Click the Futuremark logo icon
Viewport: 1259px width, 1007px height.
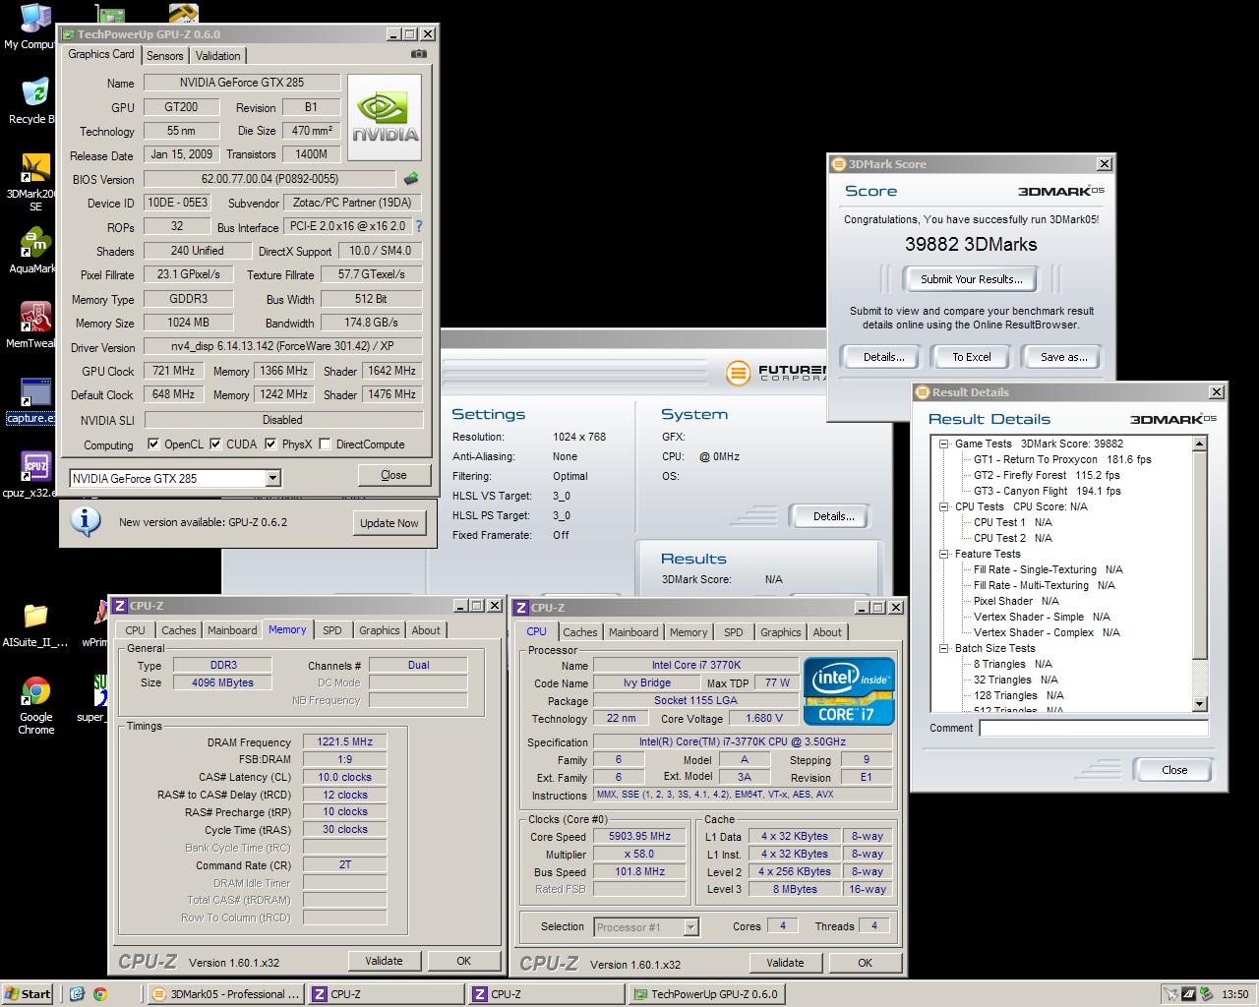[x=738, y=373]
